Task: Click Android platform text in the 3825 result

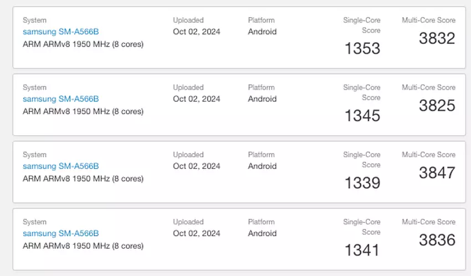Action: click(x=262, y=99)
